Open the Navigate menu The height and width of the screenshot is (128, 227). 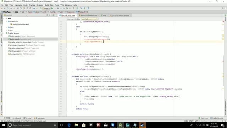click(18, 5)
